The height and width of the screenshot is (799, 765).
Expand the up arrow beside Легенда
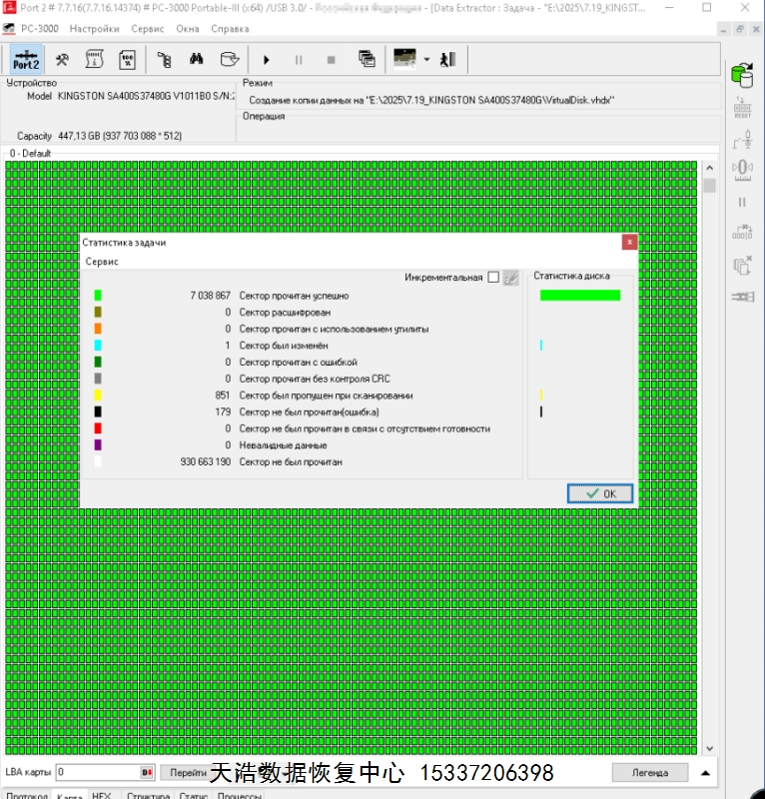click(x=705, y=772)
